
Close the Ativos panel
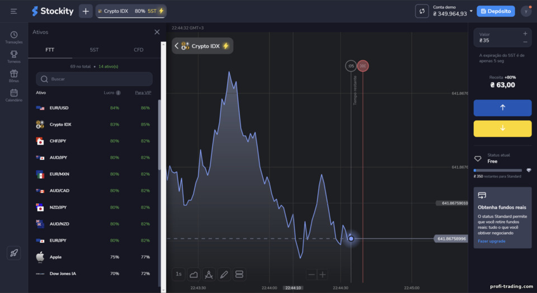coord(157,32)
